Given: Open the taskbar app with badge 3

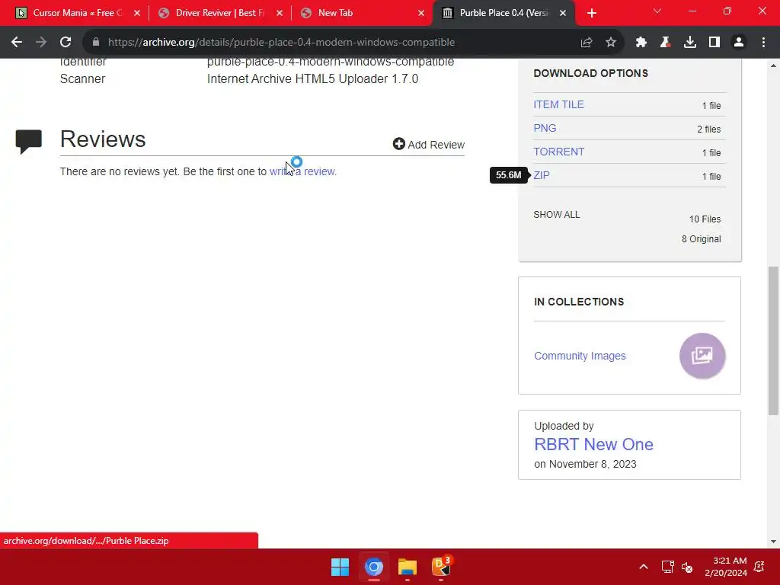Looking at the screenshot, I should pyautogui.click(x=441, y=567).
